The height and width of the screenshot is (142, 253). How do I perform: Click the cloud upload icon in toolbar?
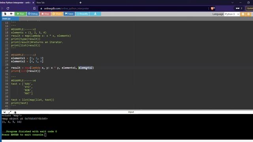[11, 14]
